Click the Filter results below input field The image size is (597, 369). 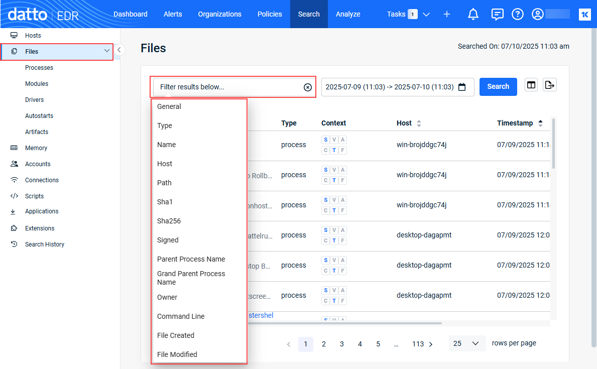coord(228,87)
